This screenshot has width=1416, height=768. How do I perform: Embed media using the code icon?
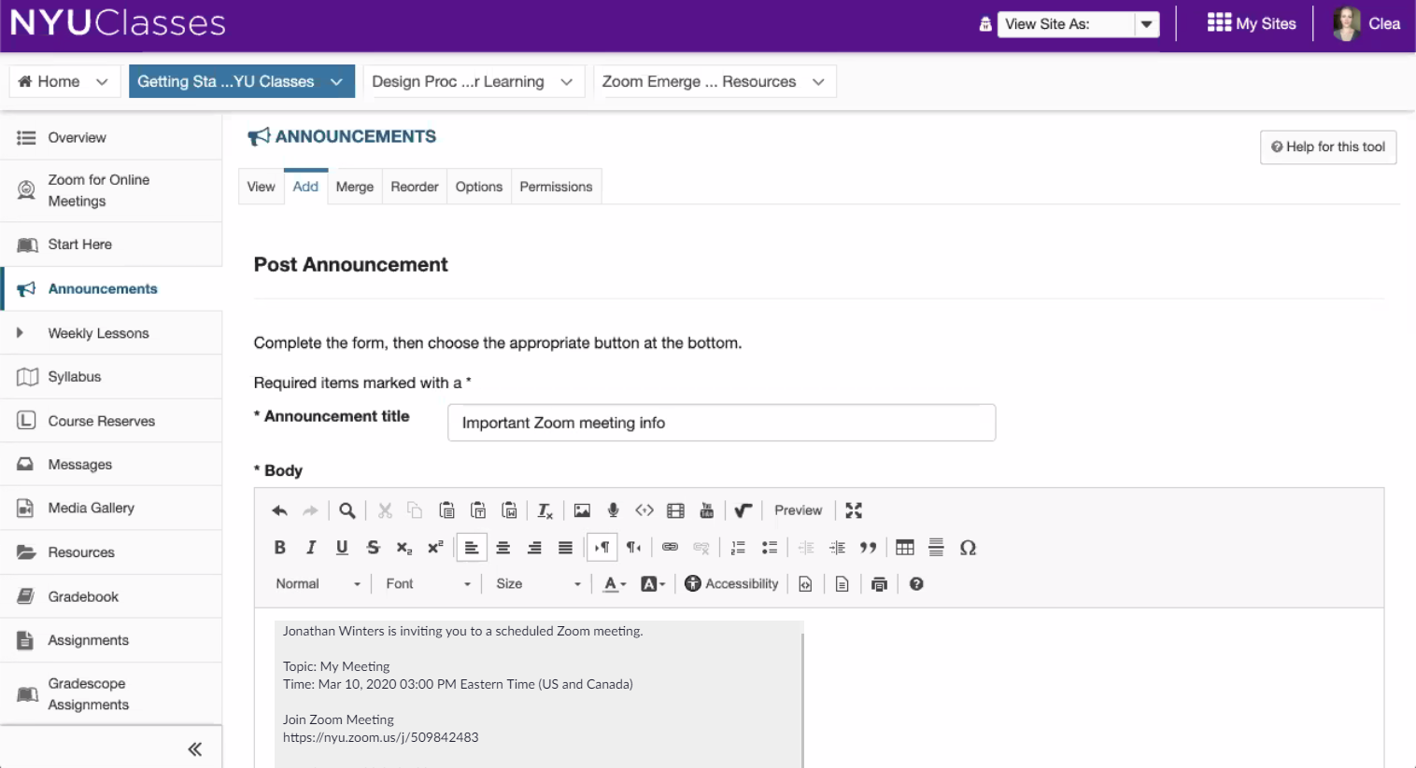click(x=644, y=510)
